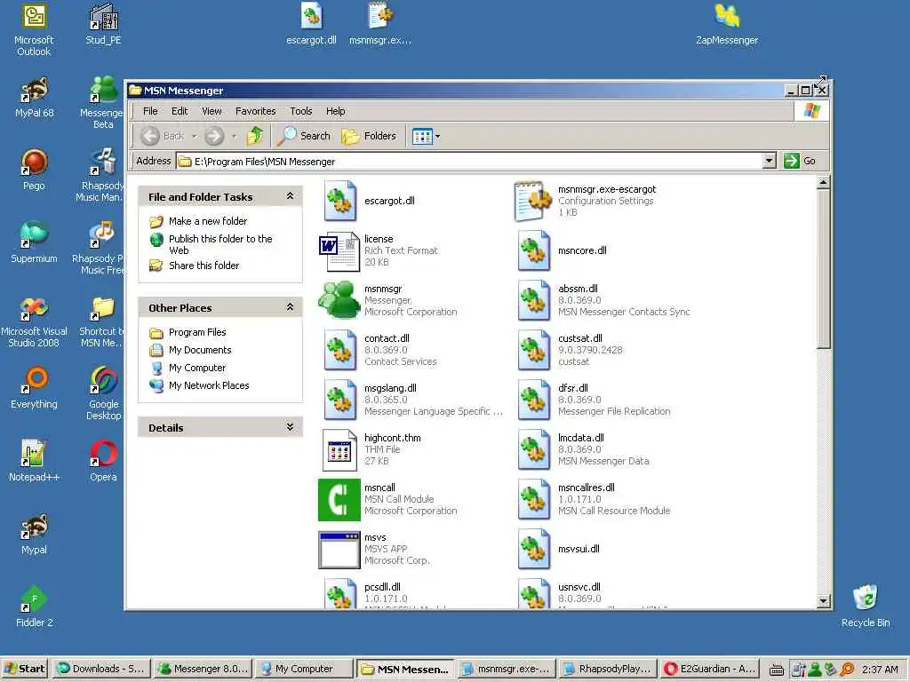
Task: Go to My Network Places link
Action: [209, 385]
